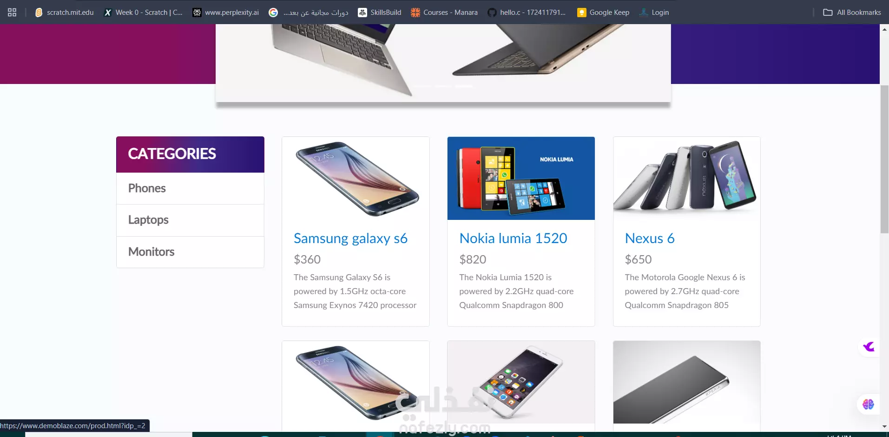Open the Login bookmark
The width and height of the screenshot is (889, 437).
[654, 13]
